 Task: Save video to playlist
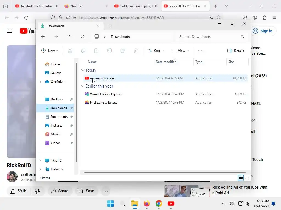coord(86,191)
